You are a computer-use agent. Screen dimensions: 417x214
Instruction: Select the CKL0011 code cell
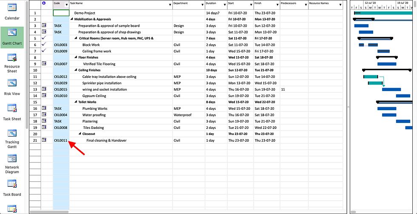(x=61, y=140)
